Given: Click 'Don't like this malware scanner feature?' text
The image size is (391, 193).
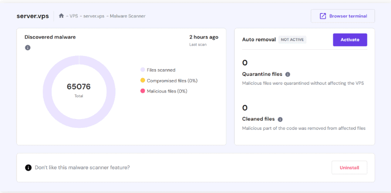Looking at the screenshot, I should pyautogui.click(x=82, y=167).
